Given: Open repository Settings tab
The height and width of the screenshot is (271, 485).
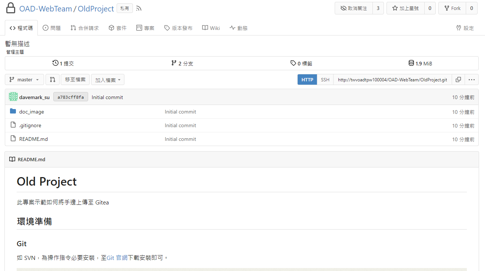Looking at the screenshot, I should coord(465,28).
